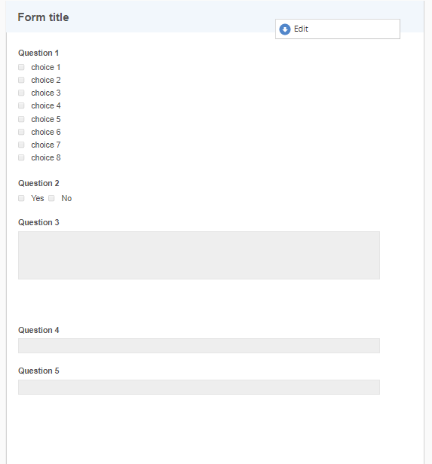Toggle the choice 5 checkbox
432x464 pixels.
click(x=21, y=119)
